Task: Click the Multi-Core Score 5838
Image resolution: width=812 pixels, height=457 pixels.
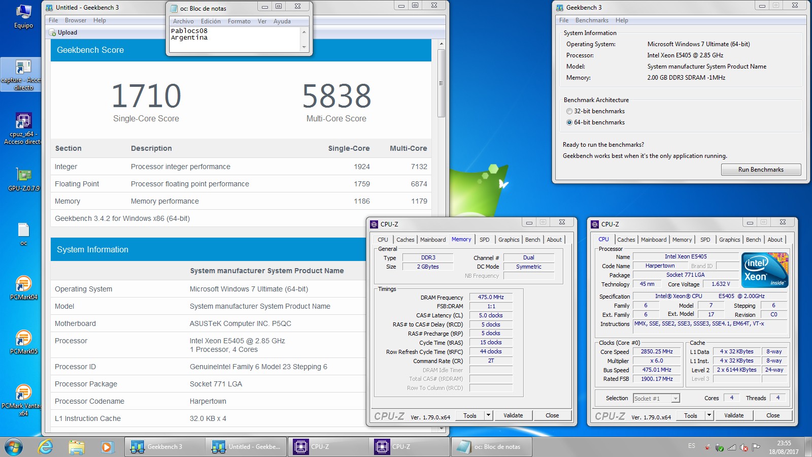Action: click(336, 96)
